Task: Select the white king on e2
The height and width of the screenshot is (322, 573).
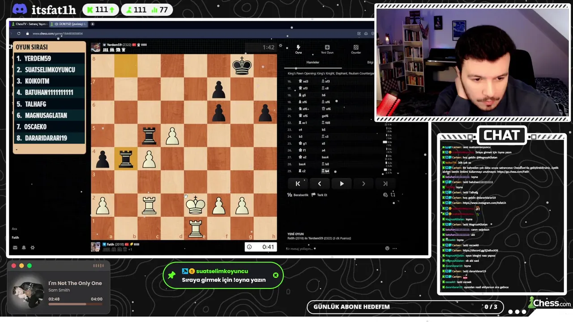Action: tap(196, 205)
